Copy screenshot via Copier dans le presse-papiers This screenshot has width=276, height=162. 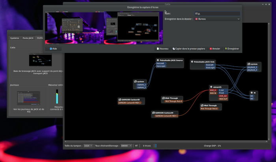tap(189, 49)
